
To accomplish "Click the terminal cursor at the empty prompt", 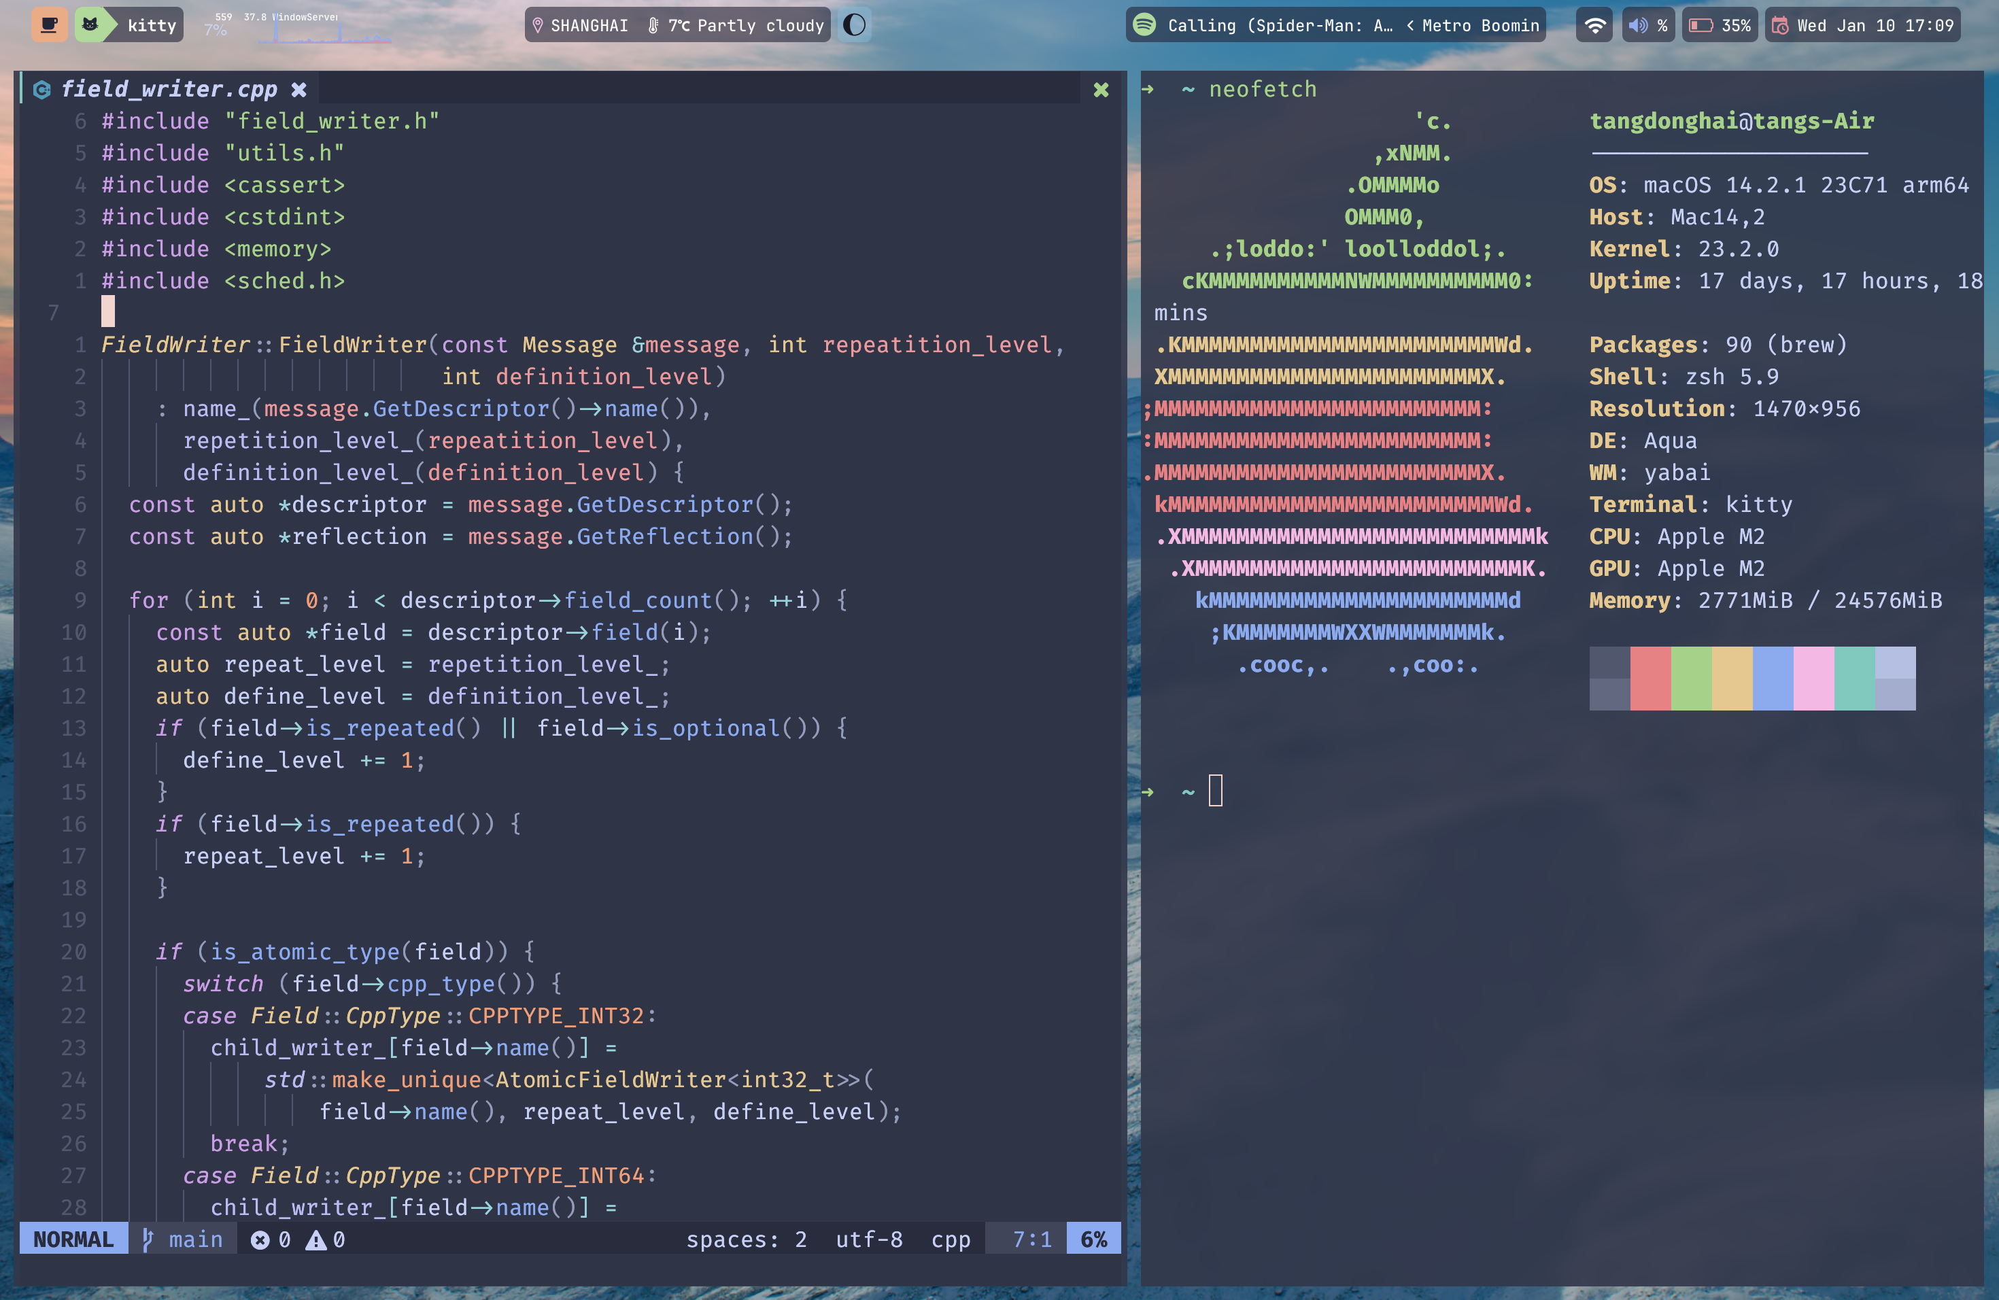I will [1215, 790].
